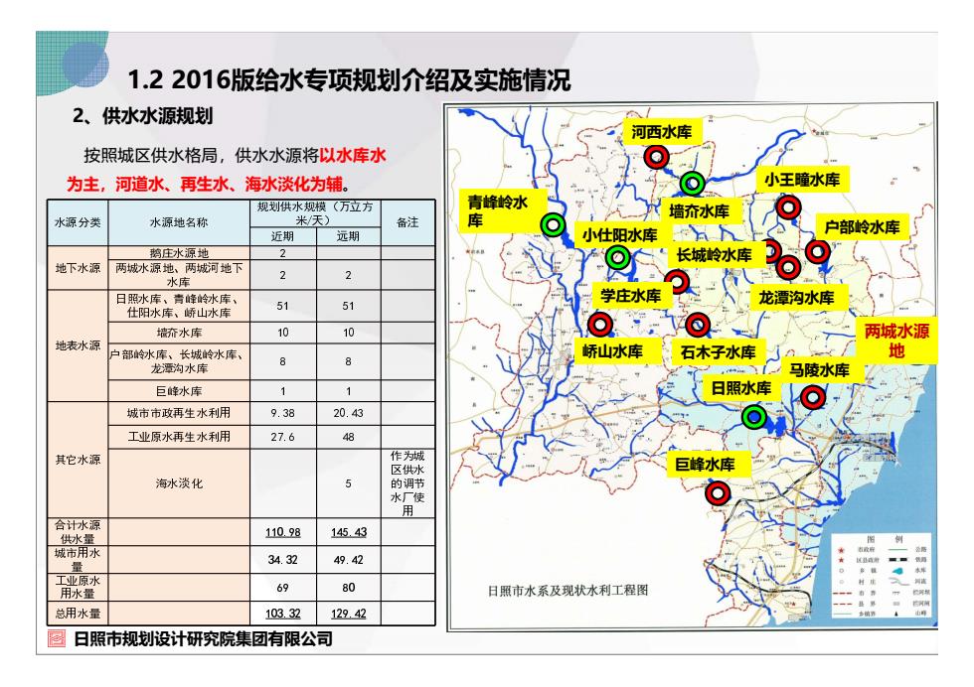Click the 鹅庄水源地 table cell
The height and width of the screenshot is (687, 974).
[179, 253]
